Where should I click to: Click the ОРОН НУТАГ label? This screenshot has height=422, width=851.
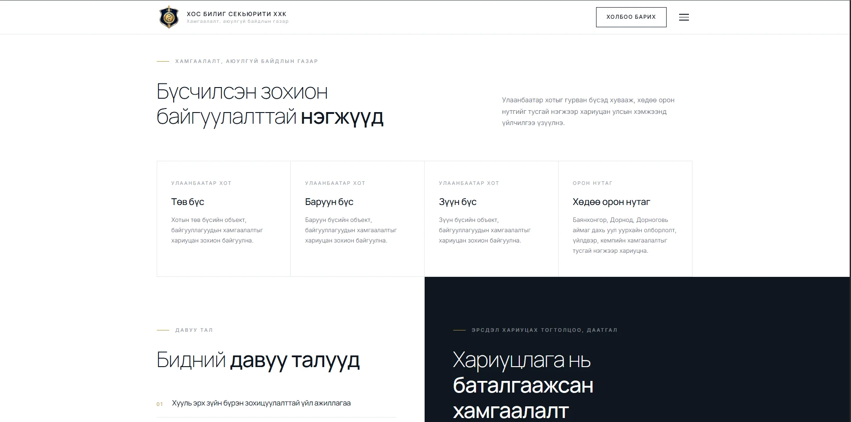click(592, 183)
